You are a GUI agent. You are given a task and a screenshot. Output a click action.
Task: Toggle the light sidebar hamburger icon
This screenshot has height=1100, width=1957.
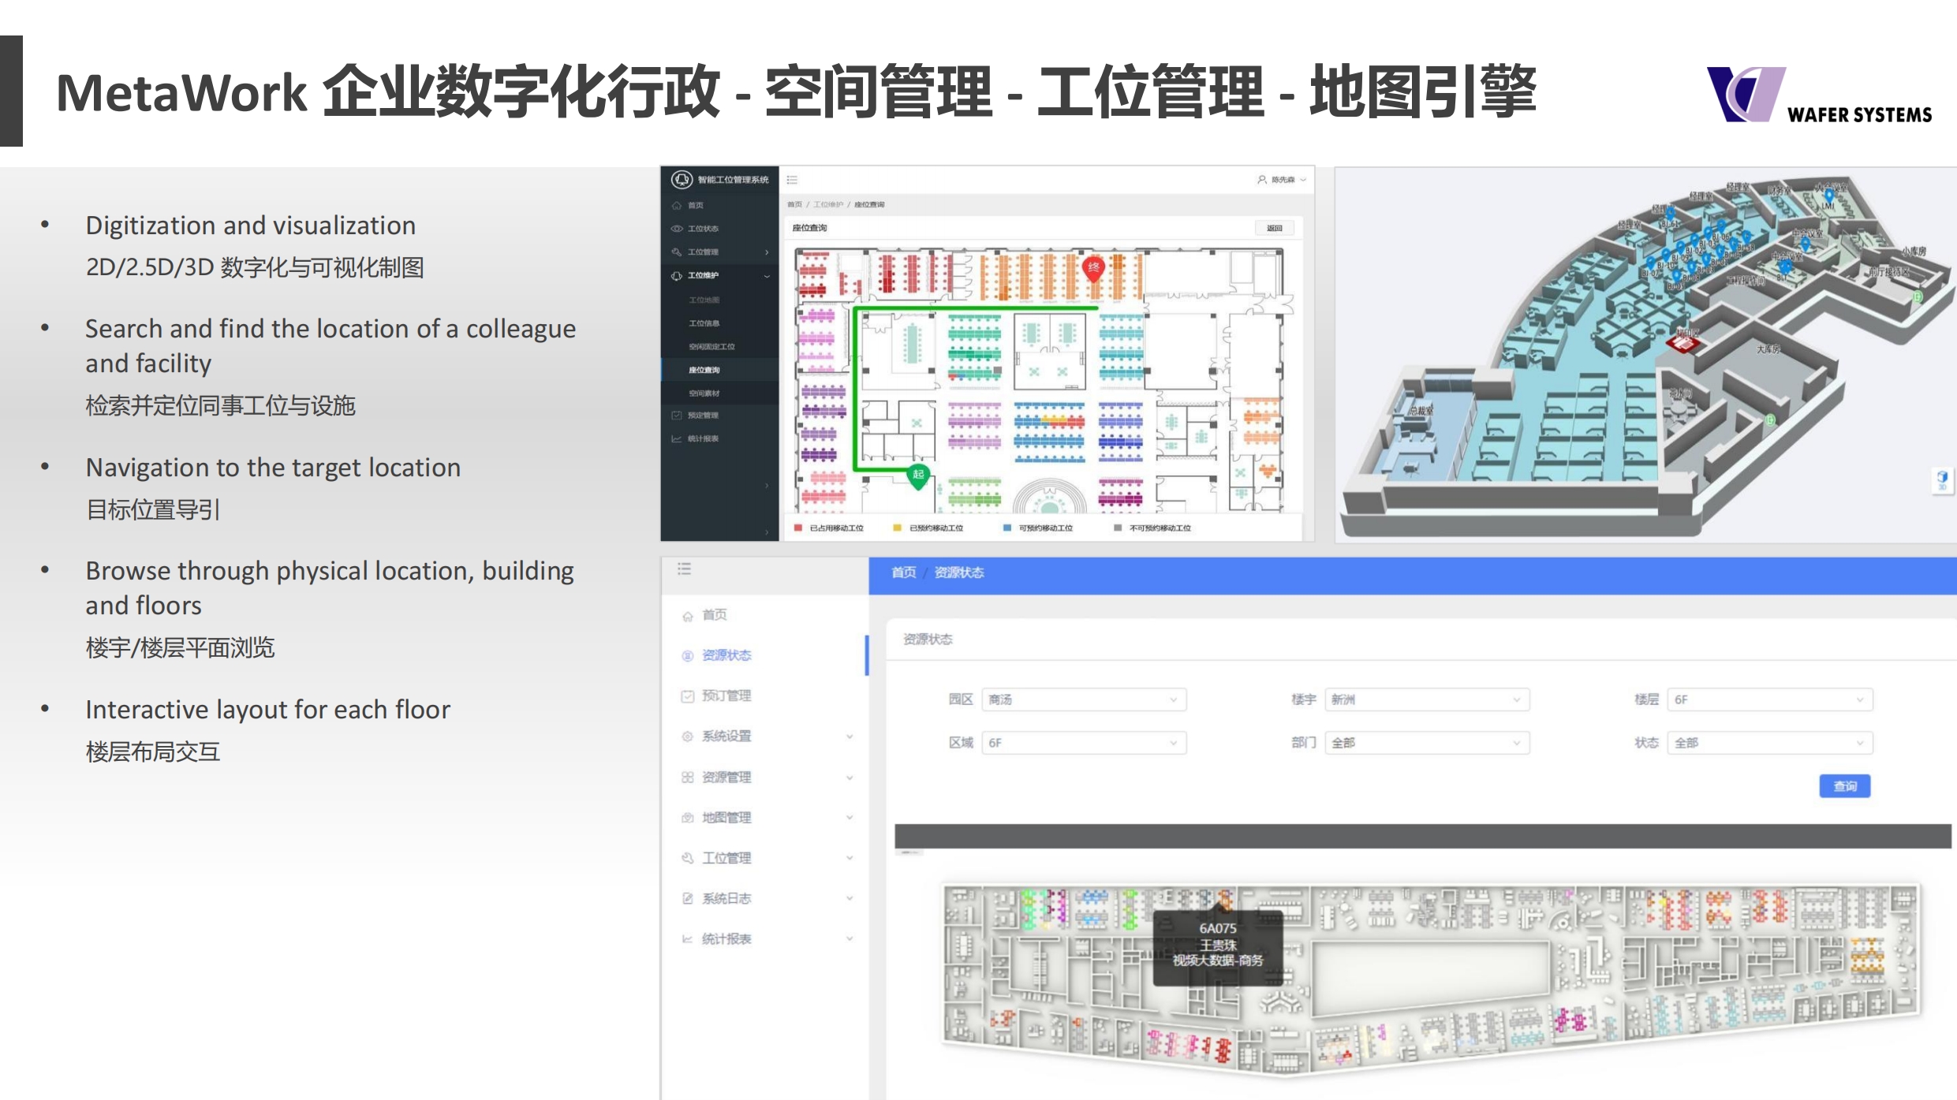click(x=684, y=569)
